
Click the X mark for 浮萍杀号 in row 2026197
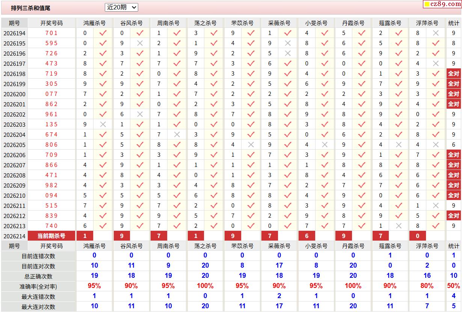pos(436,64)
